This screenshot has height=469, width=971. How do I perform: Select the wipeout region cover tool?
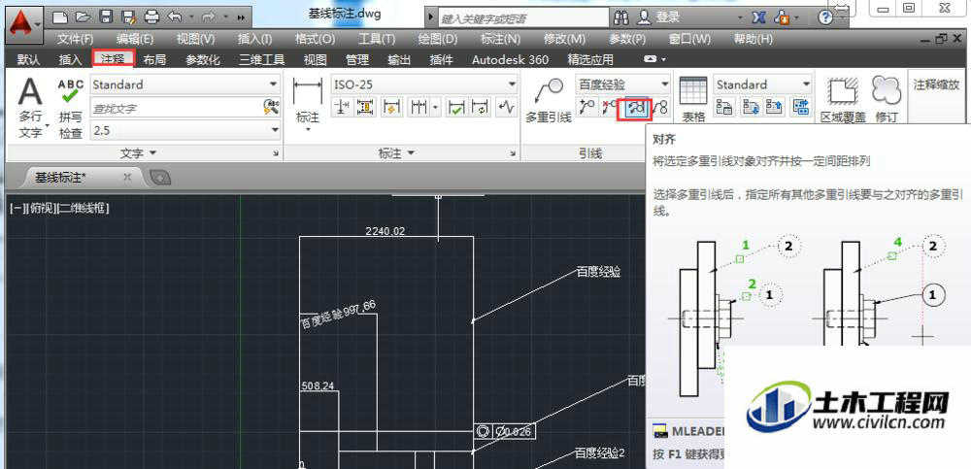(843, 100)
